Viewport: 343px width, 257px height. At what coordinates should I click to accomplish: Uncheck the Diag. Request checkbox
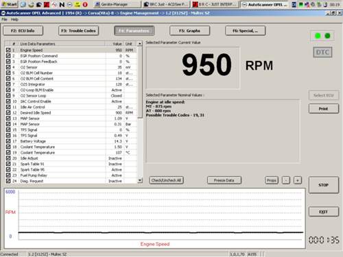coord(8,181)
